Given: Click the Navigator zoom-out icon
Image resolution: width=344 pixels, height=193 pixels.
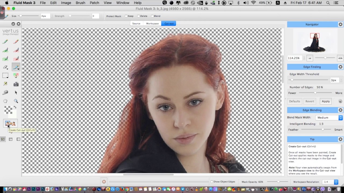Looking at the screenshot, I should coord(310,58).
